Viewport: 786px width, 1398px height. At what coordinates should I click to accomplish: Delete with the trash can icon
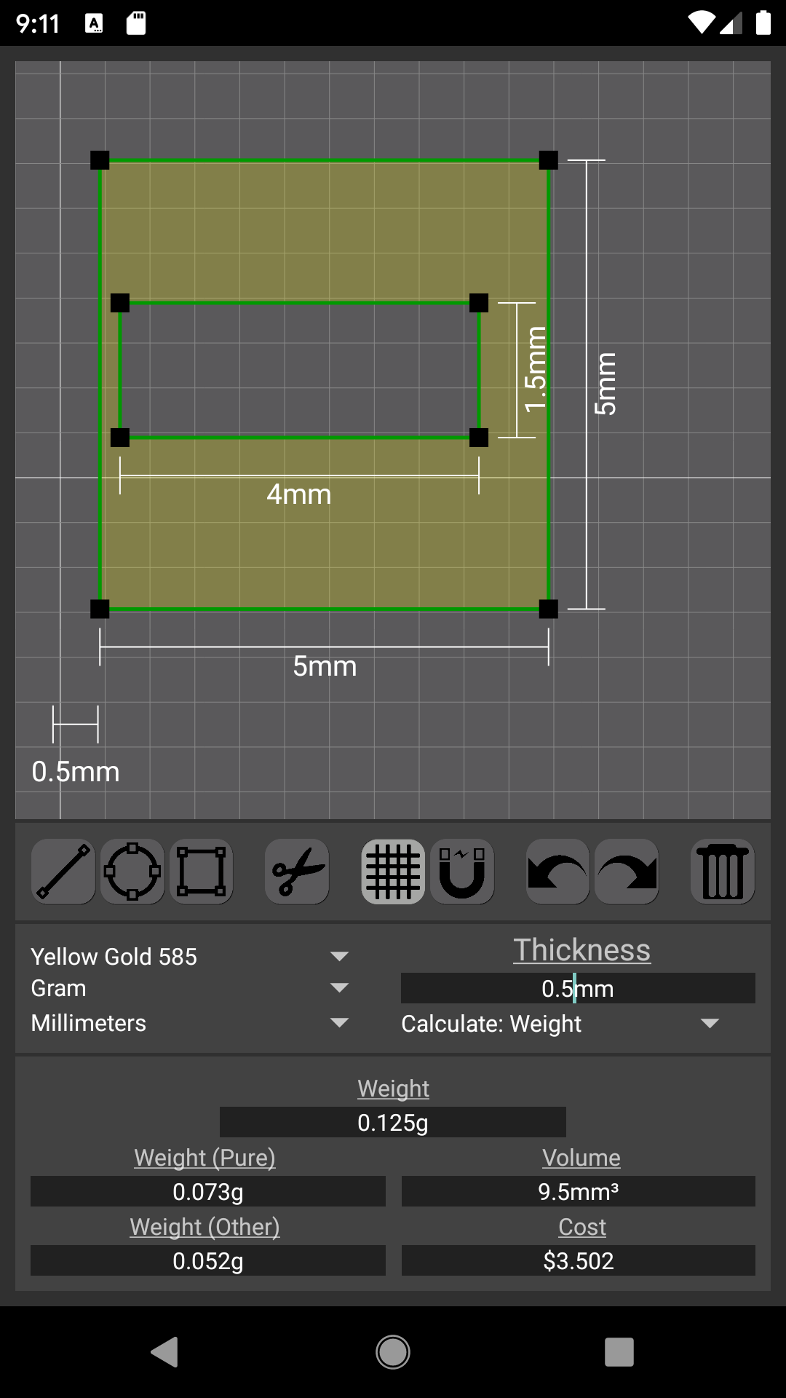pyautogui.click(x=723, y=872)
